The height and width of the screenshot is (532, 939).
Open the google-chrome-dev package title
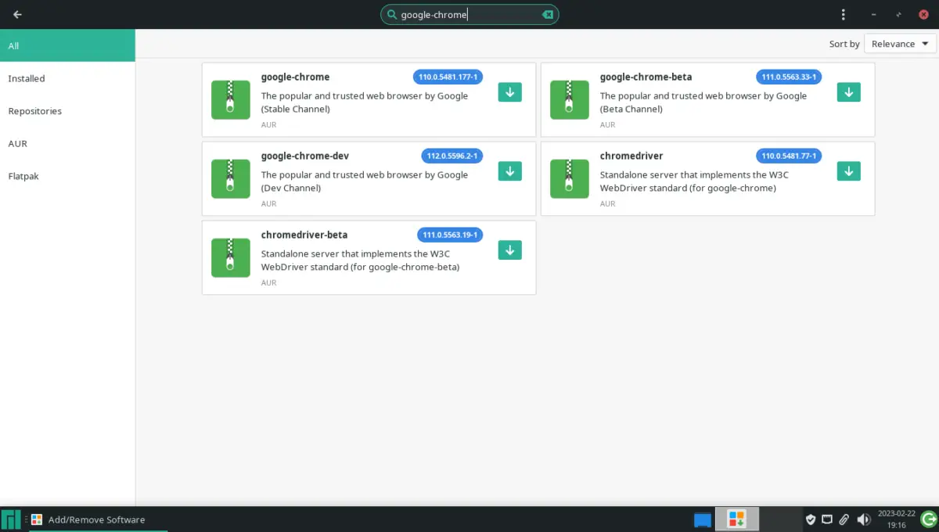coord(305,156)
